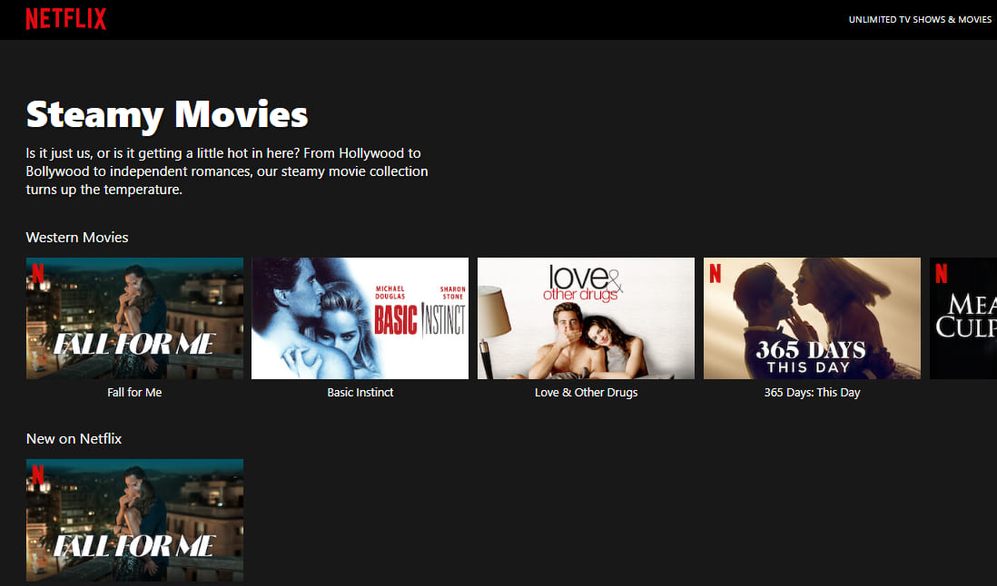The width and height of the screenshot is (997, 586).
Task: Click the Western Movies section heading
Action: point(76,237)
